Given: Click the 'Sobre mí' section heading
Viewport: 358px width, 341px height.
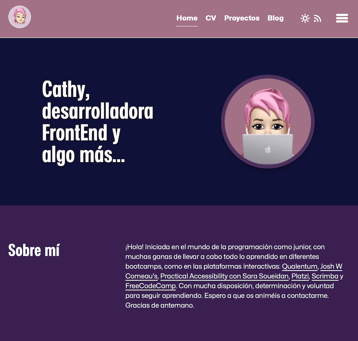Looking at the screenshot, I should pos(33,250).
